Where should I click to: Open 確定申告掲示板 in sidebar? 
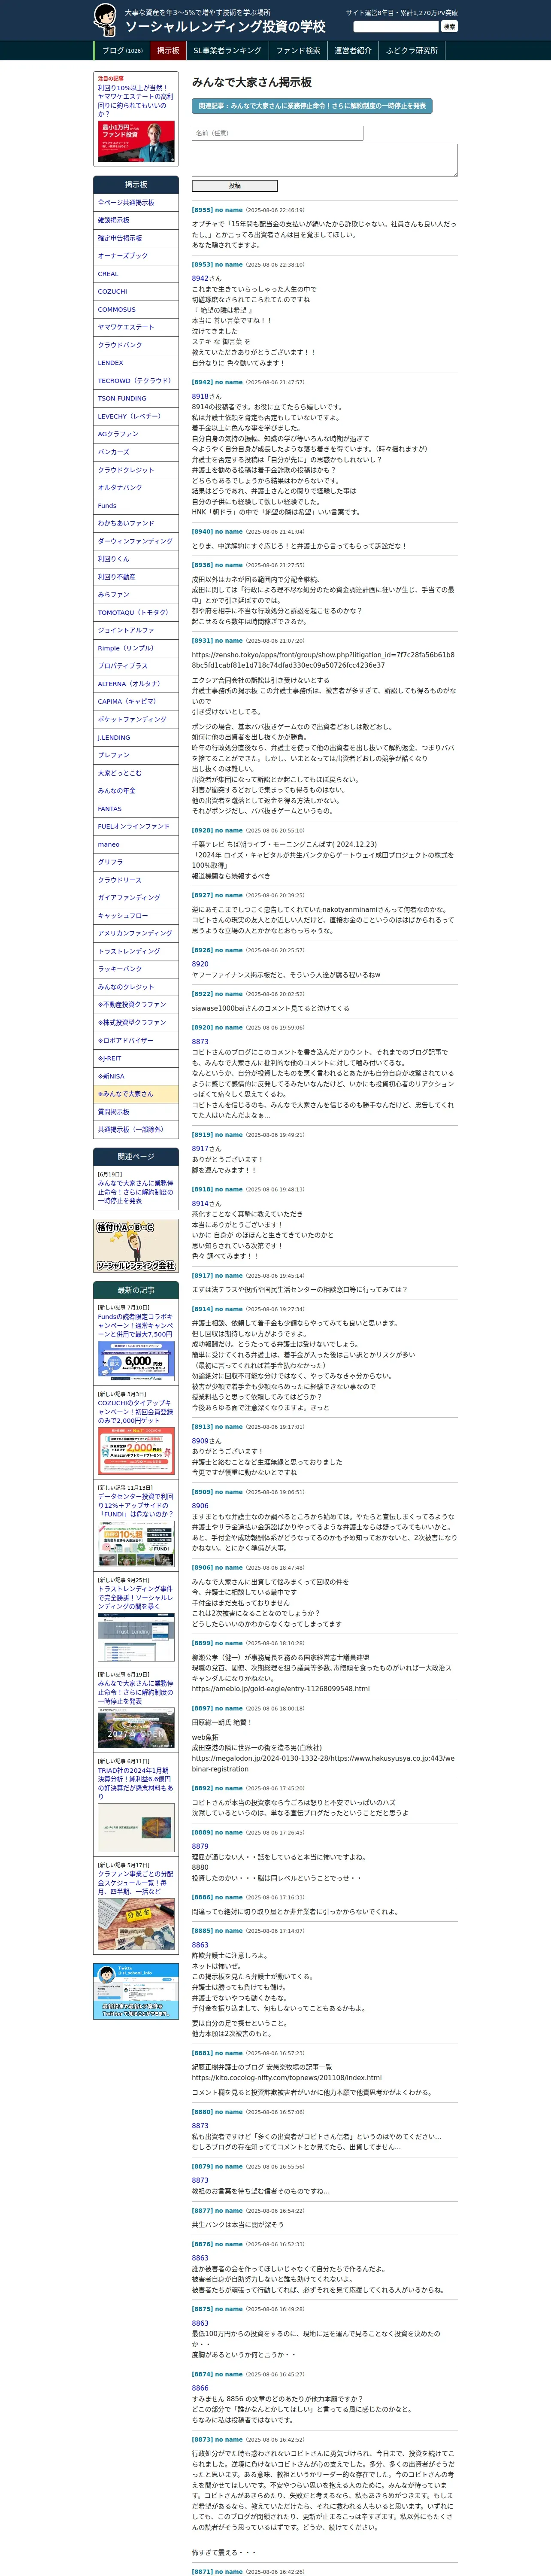click(x=136, y=238)
